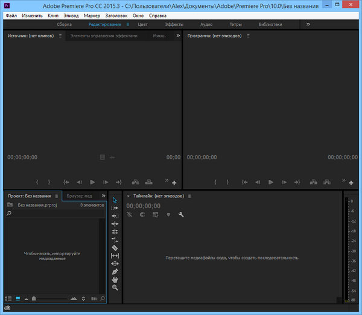Select the Ripple Edit tool
Screen dimensions: 362x315
pyautogui.click(x=115, y=224)
